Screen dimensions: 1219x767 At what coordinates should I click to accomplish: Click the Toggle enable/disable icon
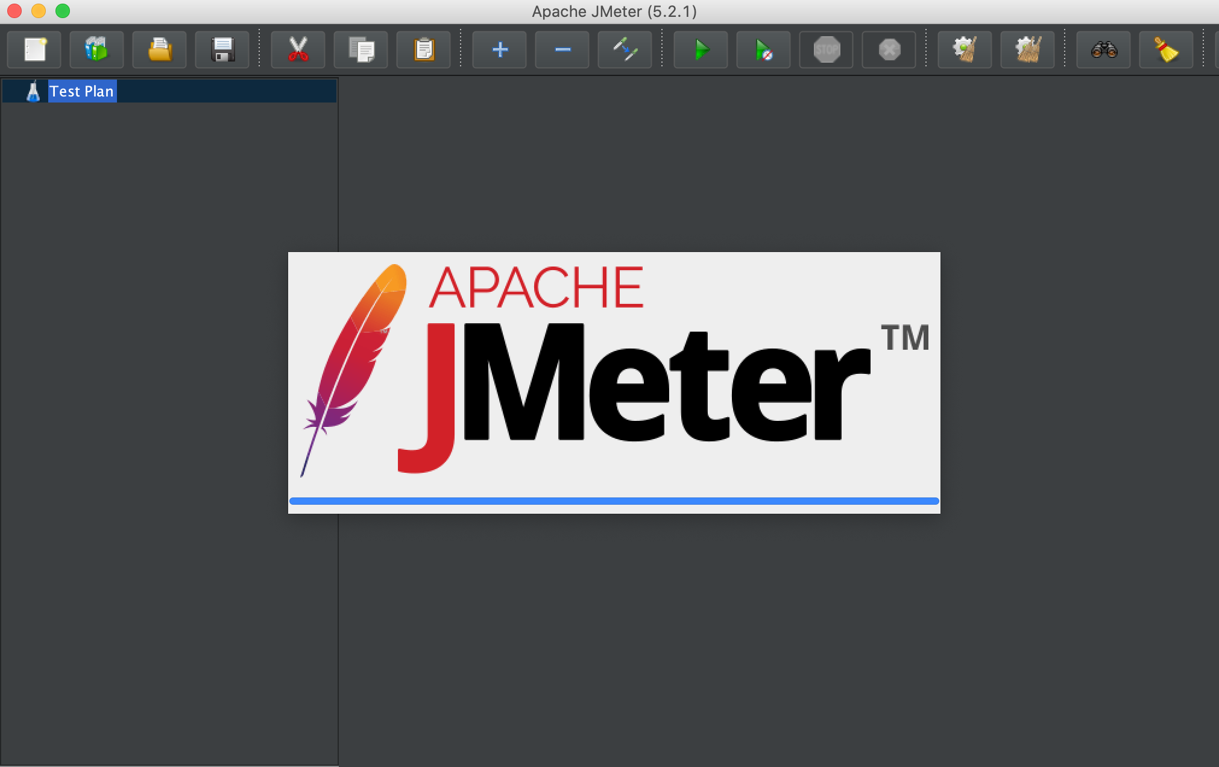pyautogui.click(x=625, y=49)
